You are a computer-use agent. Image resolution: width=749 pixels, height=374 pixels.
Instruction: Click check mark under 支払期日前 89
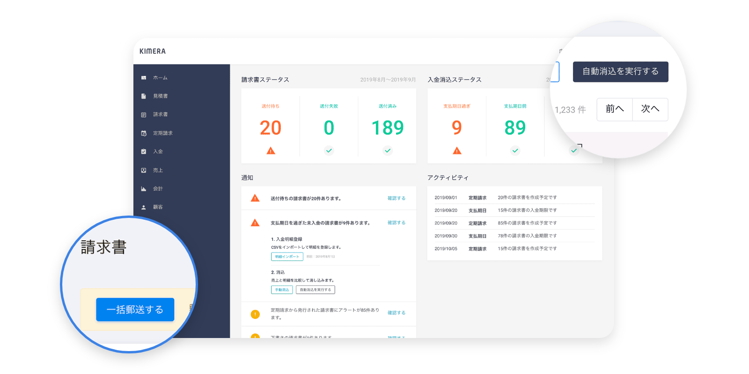tap(515, 151)
